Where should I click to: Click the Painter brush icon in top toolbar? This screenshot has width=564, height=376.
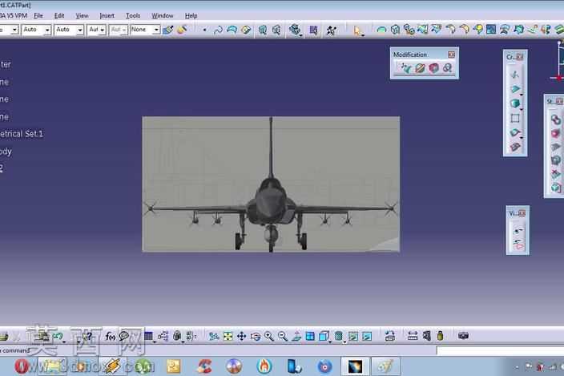point(168,30)
